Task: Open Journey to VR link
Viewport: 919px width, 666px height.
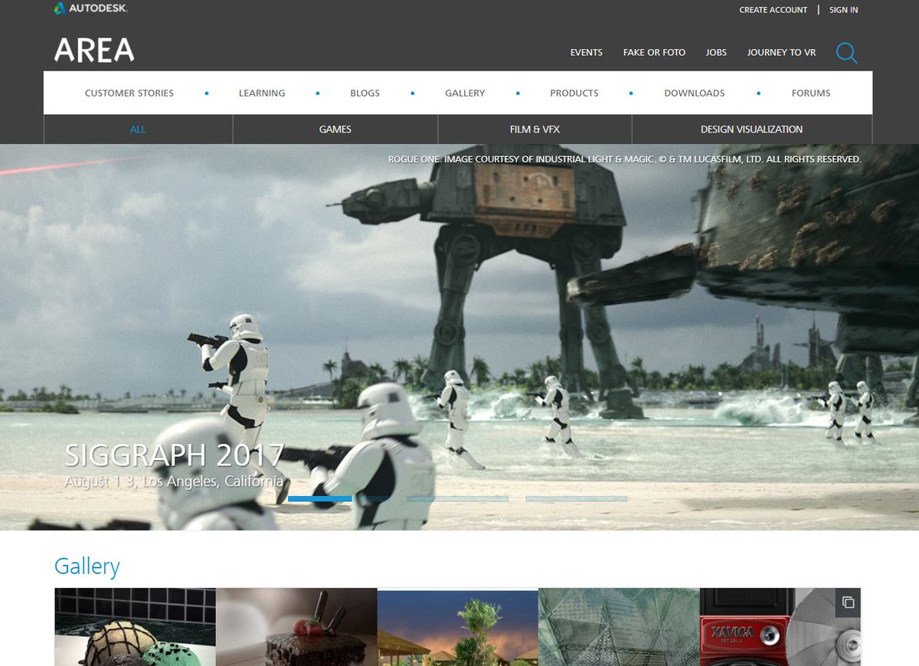Action: point(781,53)
